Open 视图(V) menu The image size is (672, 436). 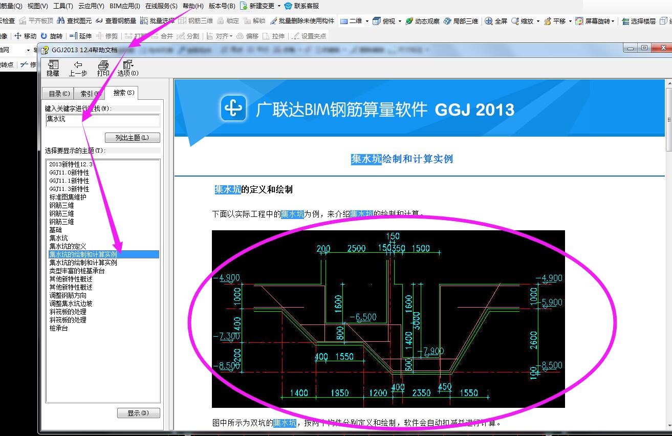point(37,6)
